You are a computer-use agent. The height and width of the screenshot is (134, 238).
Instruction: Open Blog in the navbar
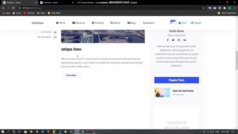pyautogui.click(x=131, y=23)
